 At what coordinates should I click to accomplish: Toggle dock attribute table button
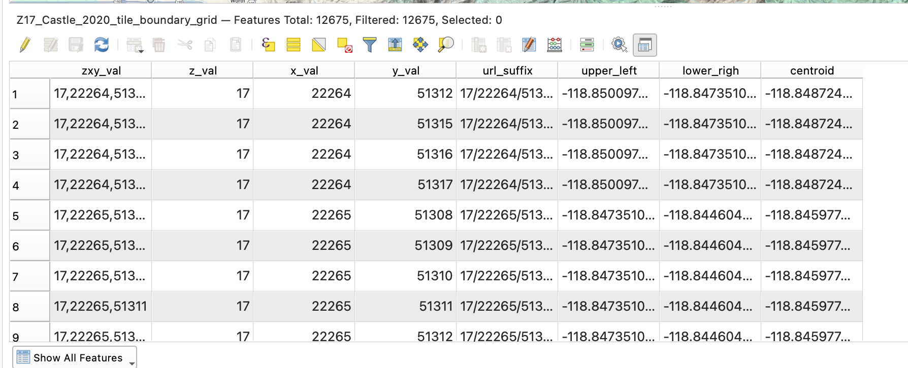click(x=644, y=45)
